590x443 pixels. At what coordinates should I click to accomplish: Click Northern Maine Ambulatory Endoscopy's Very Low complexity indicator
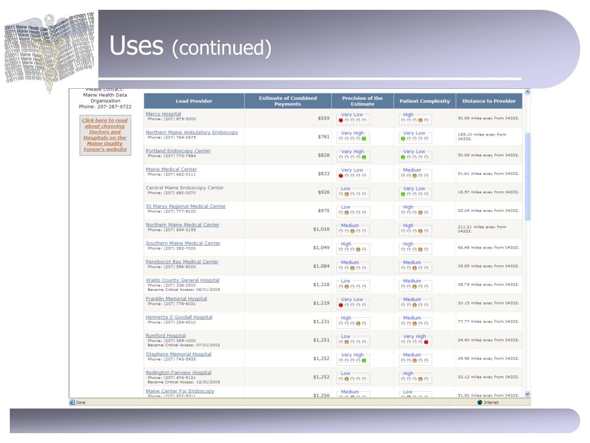(415, 136)
